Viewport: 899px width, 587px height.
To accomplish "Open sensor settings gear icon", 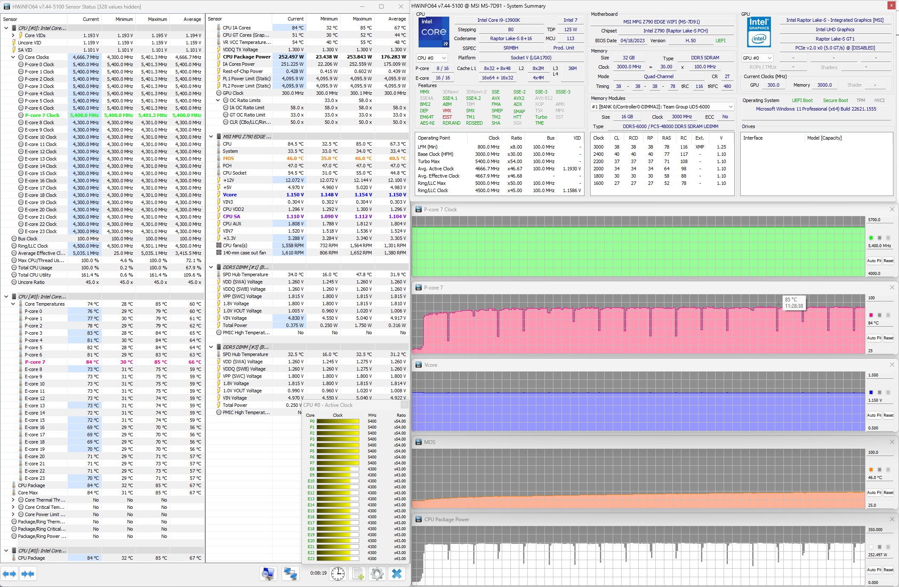I will pyautogui.click(x=377, y=574).
